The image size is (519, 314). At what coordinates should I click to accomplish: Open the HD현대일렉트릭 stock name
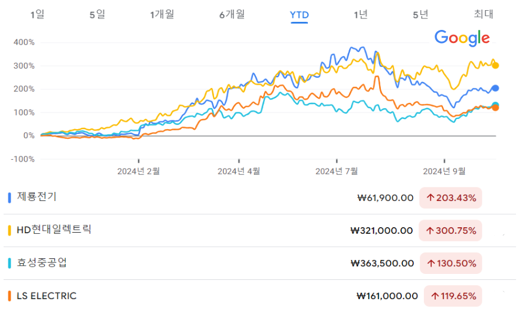tap(54, 230)
